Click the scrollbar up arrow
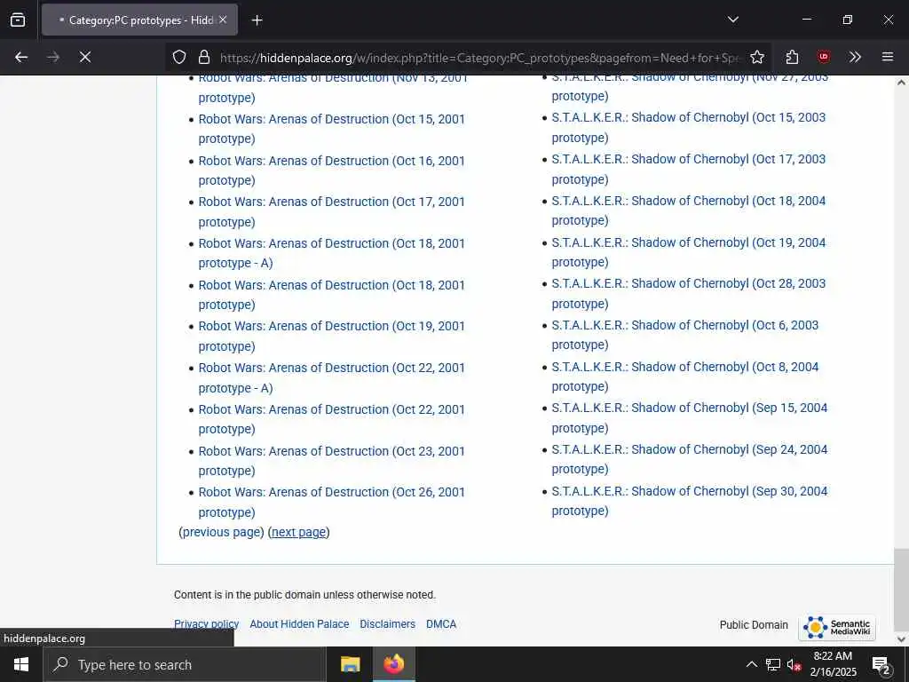The width and height of the screenshot is (909, 682). pyautogui.click(x=901, y=83)
